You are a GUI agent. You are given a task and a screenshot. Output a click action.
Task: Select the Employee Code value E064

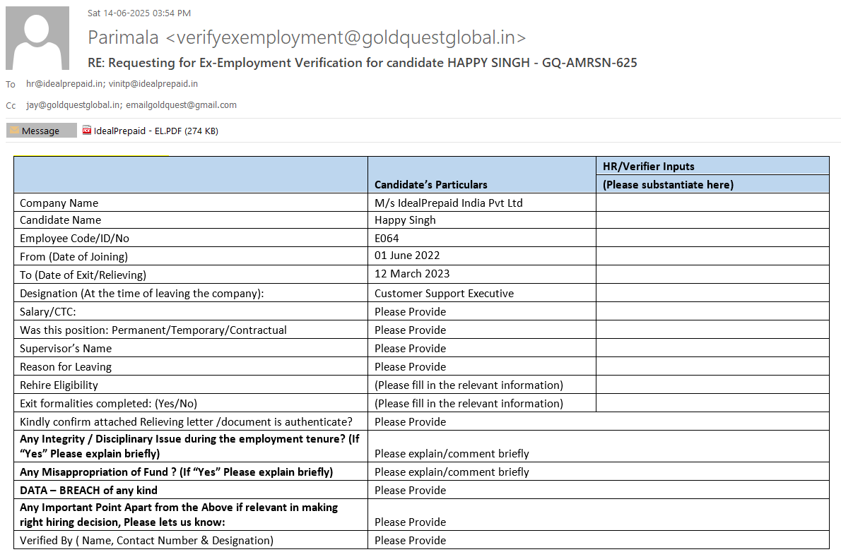(387, 239)
